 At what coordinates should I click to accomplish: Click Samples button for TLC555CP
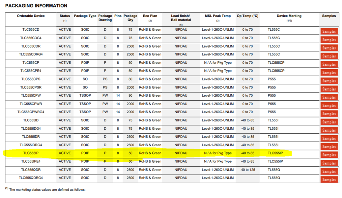(x=329, y=64)
